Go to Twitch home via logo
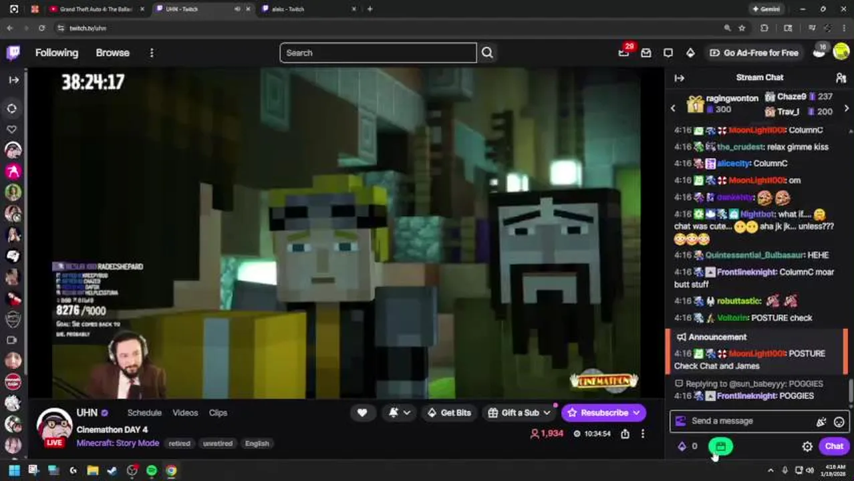 13,53
